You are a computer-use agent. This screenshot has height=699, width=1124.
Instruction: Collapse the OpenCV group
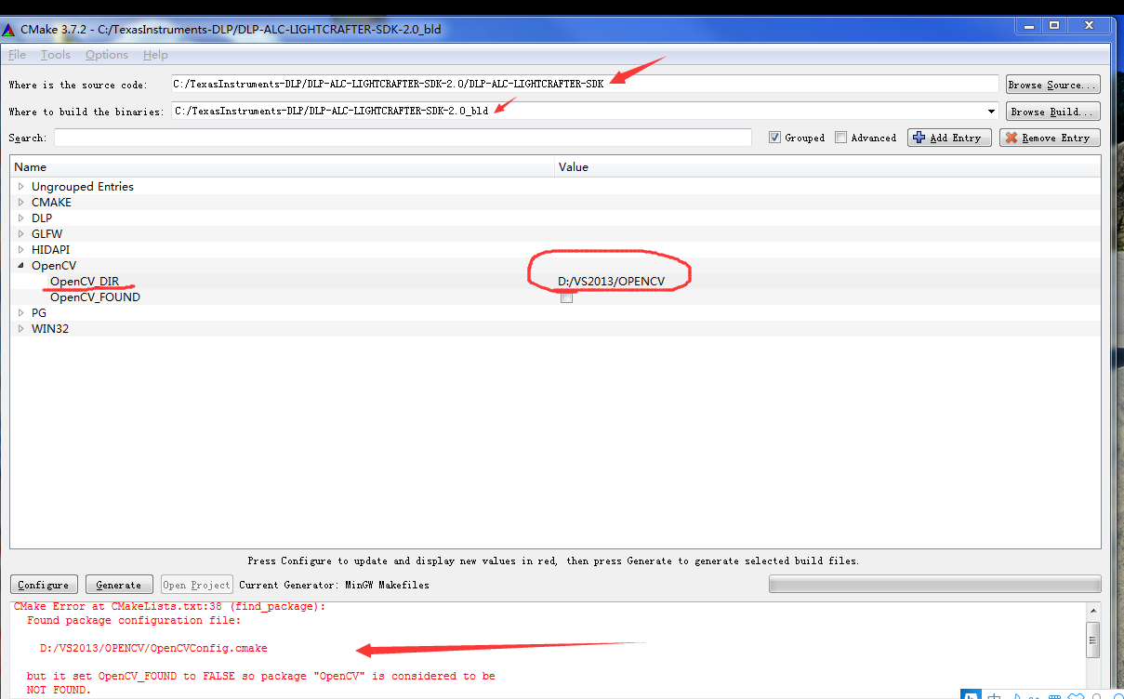[21, 266]
